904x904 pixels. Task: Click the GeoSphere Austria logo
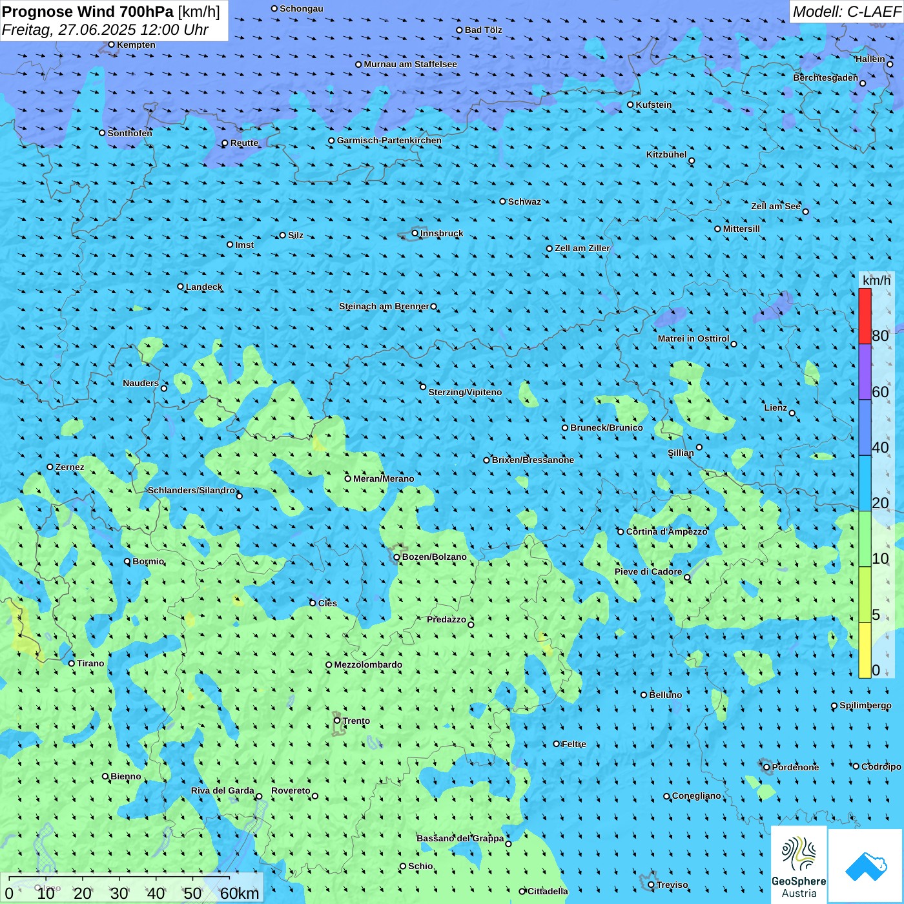[x=799, y=864]
